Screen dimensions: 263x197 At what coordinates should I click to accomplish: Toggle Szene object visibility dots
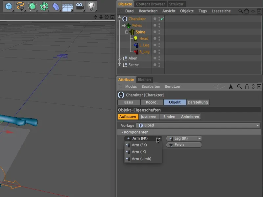tap(159, 65)
